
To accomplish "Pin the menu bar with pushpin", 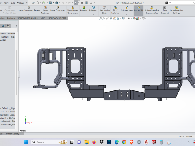I will tap(26, 3).
